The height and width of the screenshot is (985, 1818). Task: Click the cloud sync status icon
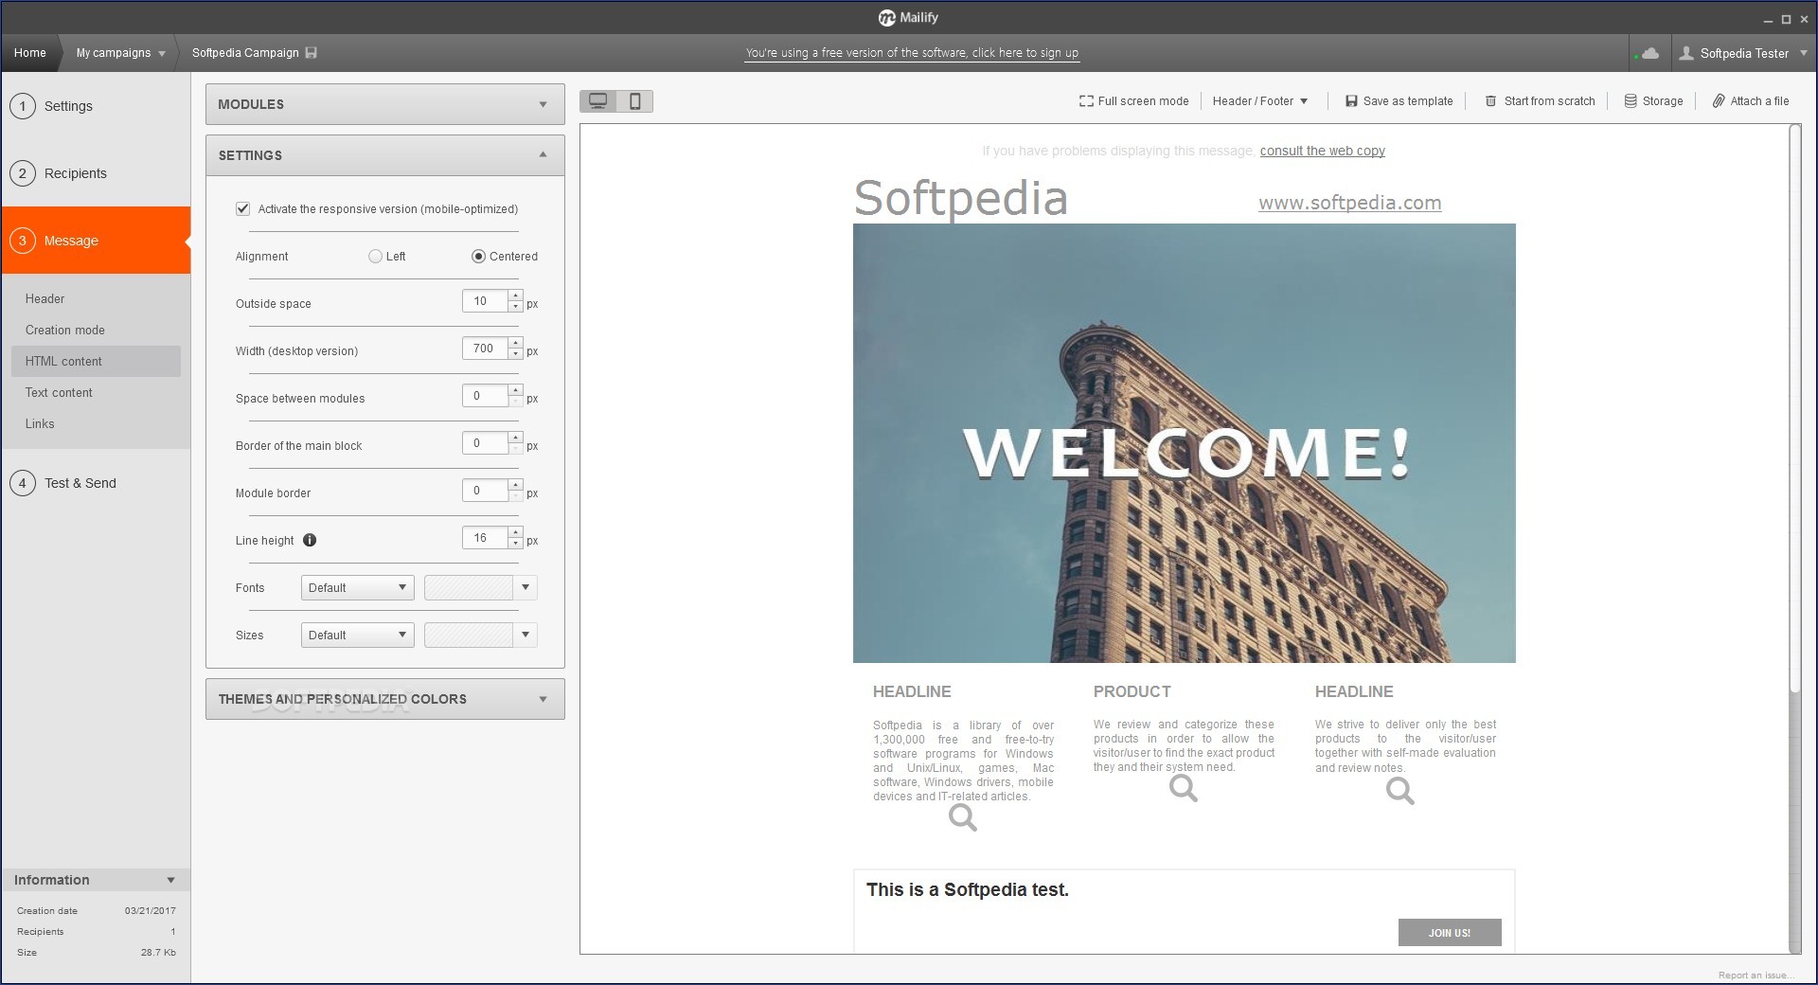point(1649,53)
